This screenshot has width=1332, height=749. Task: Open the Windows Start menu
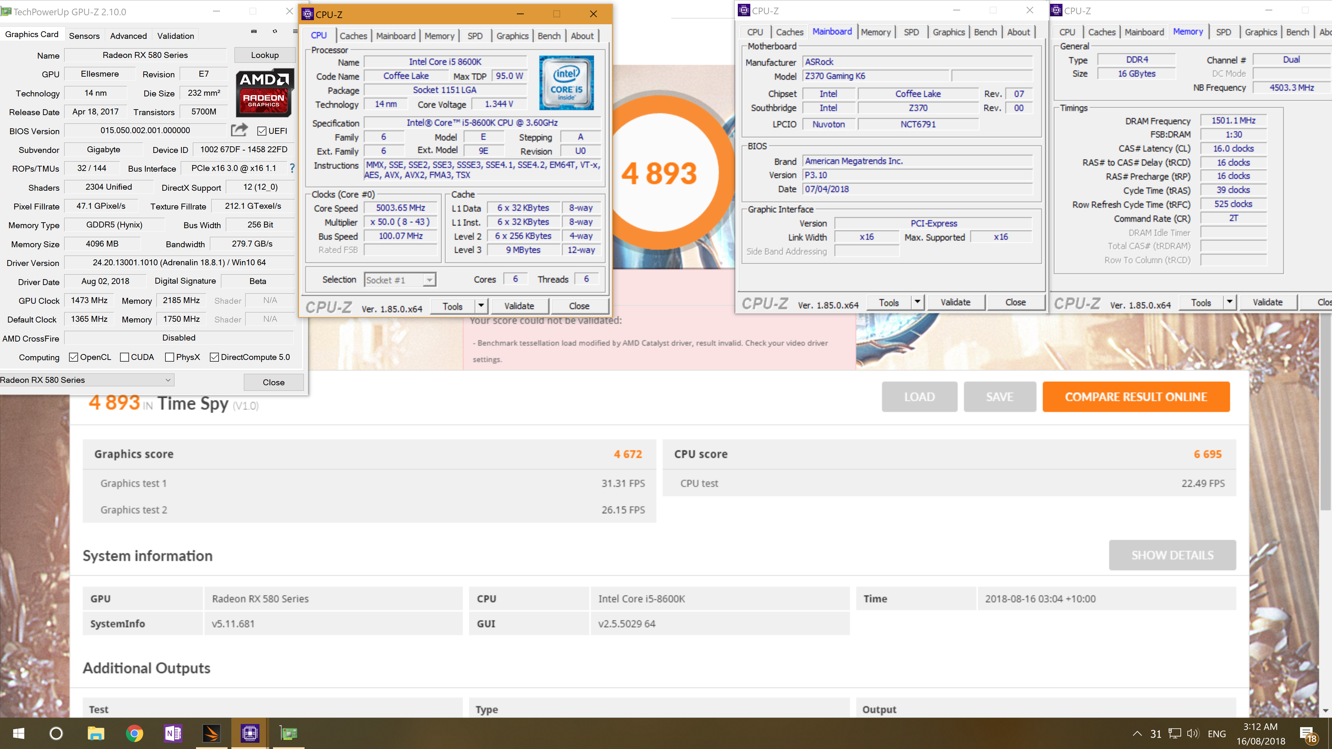(x=18, y=733)
